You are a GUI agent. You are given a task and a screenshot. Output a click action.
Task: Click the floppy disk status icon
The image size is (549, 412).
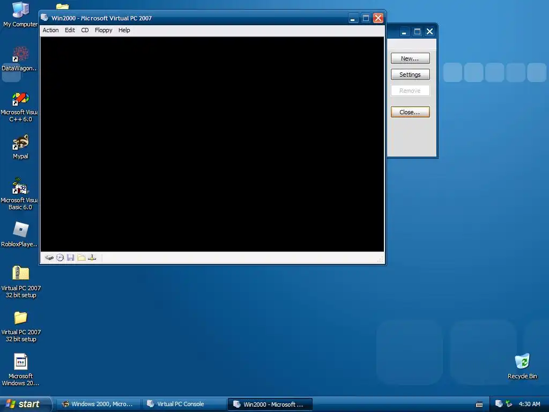click(x=70, y=258)
